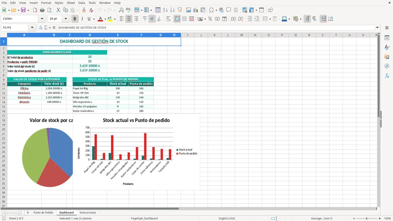Image resolution: width=393 pixels, height=221 pixels.
Task: Open the Styles menu
Action: [59, 3]
